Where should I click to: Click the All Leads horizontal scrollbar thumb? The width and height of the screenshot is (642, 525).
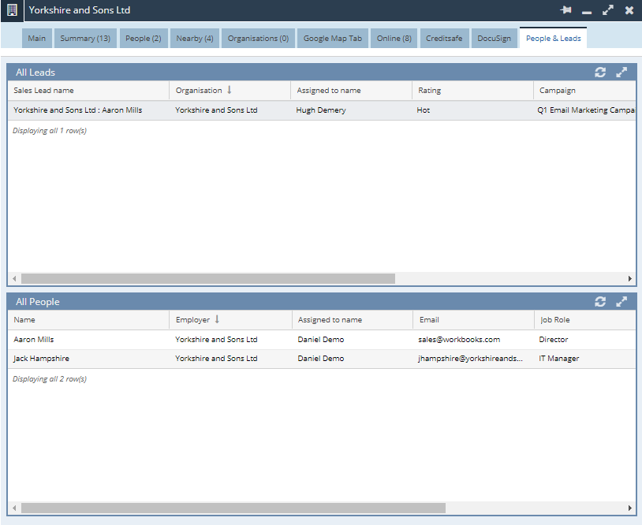207,279
